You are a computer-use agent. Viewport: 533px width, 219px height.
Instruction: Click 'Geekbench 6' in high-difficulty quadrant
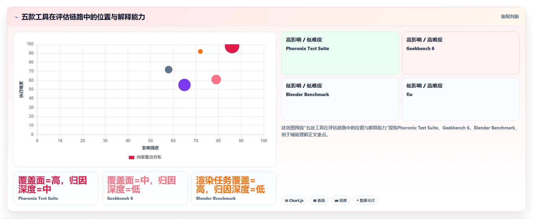pyautogui.click(x=420, y=48)
